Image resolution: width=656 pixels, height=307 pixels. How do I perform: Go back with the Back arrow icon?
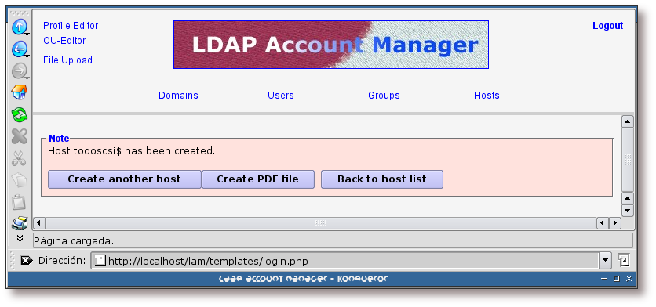19,49
